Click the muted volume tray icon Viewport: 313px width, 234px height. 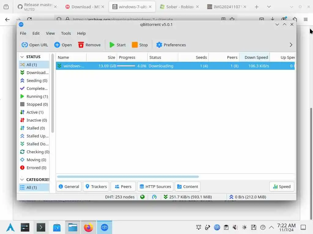point(235,227)
